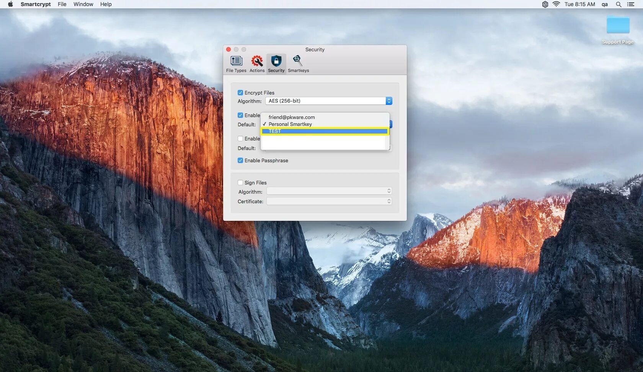Close the Security preferences window

(228, 49)
